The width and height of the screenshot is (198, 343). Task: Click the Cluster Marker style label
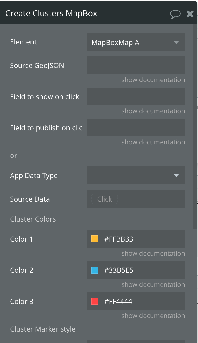click(43, 329)
